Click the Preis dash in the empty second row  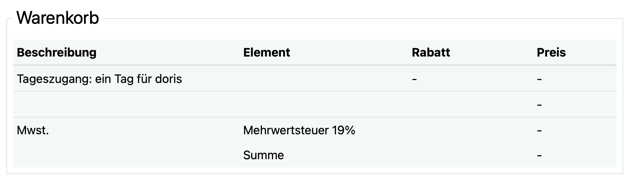539,105
